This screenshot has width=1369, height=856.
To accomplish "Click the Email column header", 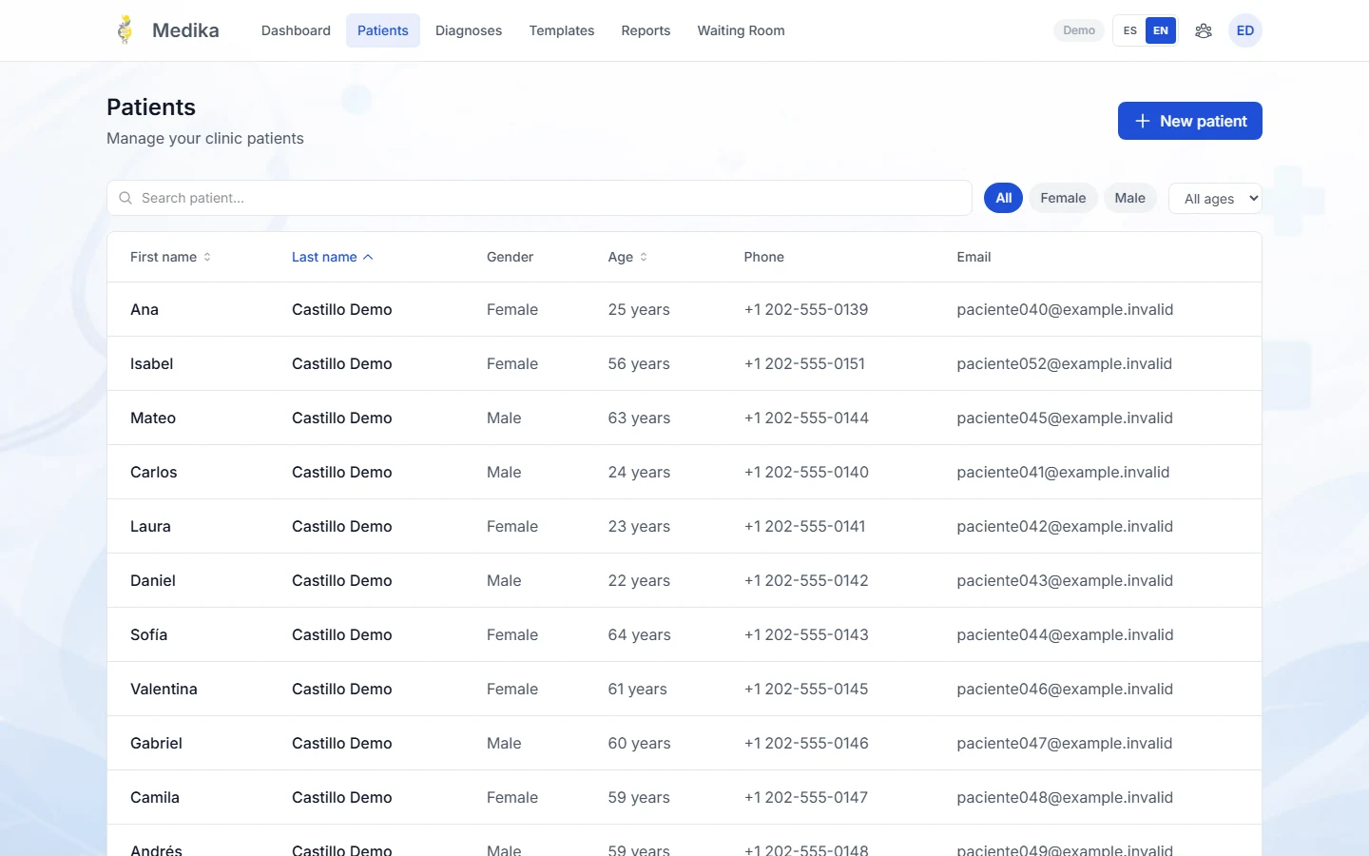I will coord(974,257).
